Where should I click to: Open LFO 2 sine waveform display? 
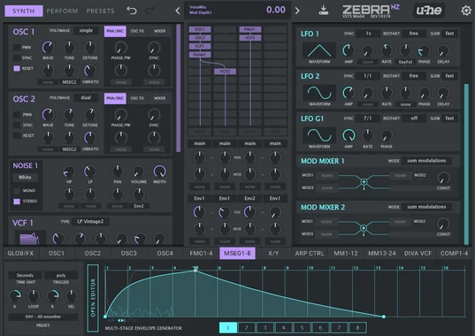(x=319, y=92)
